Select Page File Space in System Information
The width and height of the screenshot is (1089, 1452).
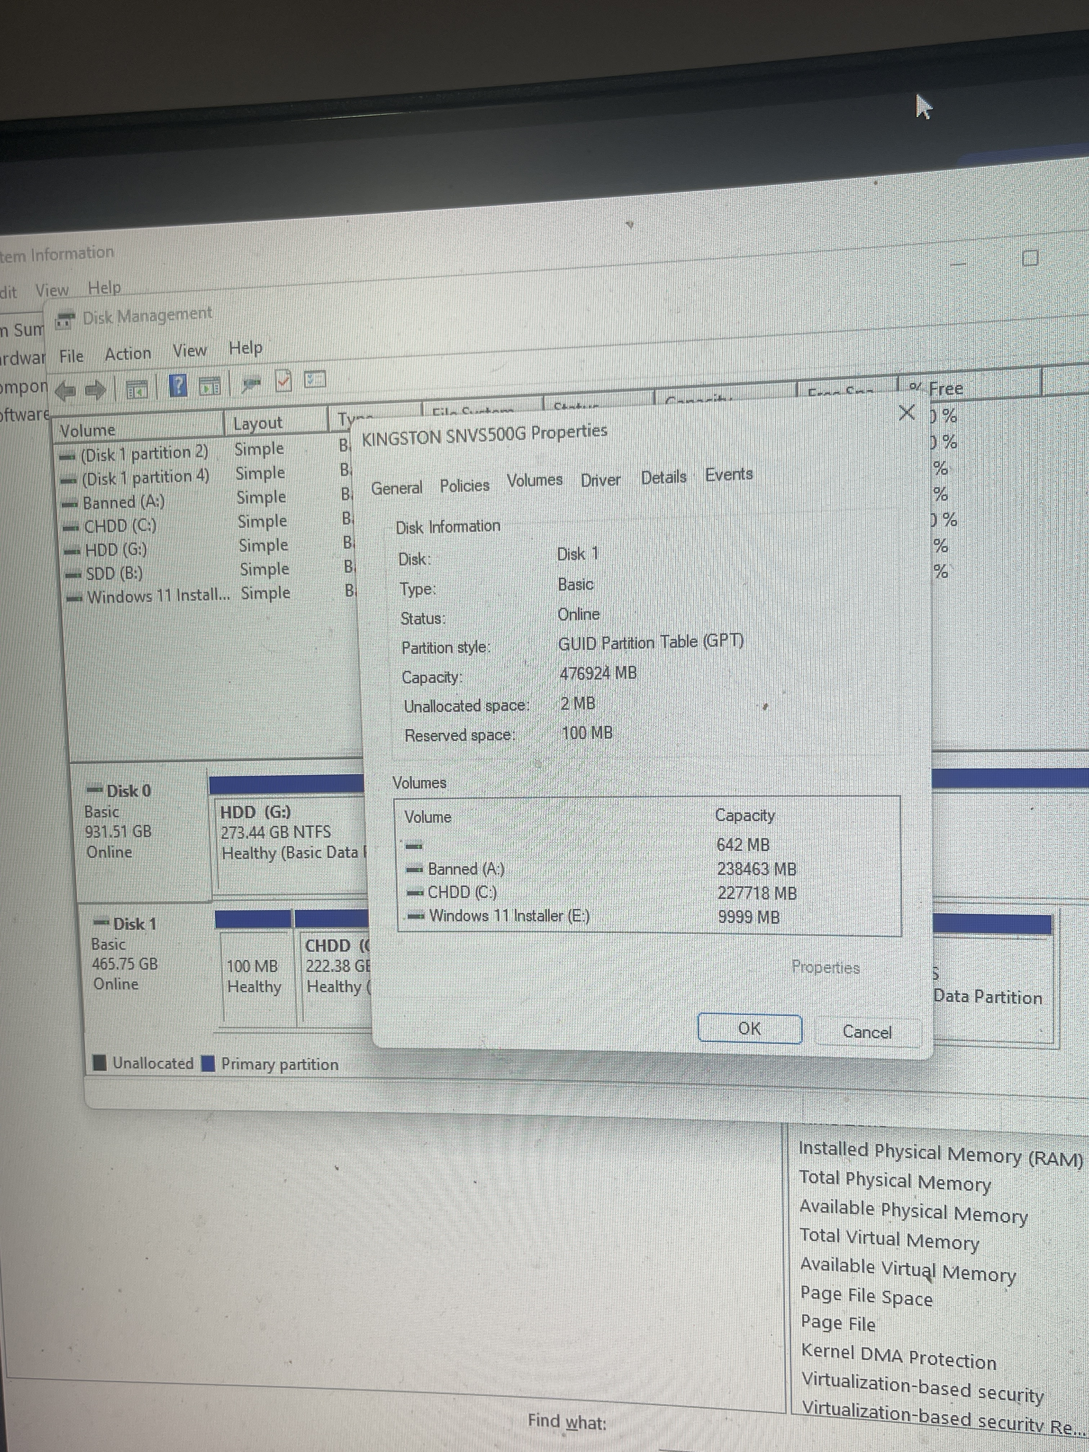click(x=866, y=1296)
